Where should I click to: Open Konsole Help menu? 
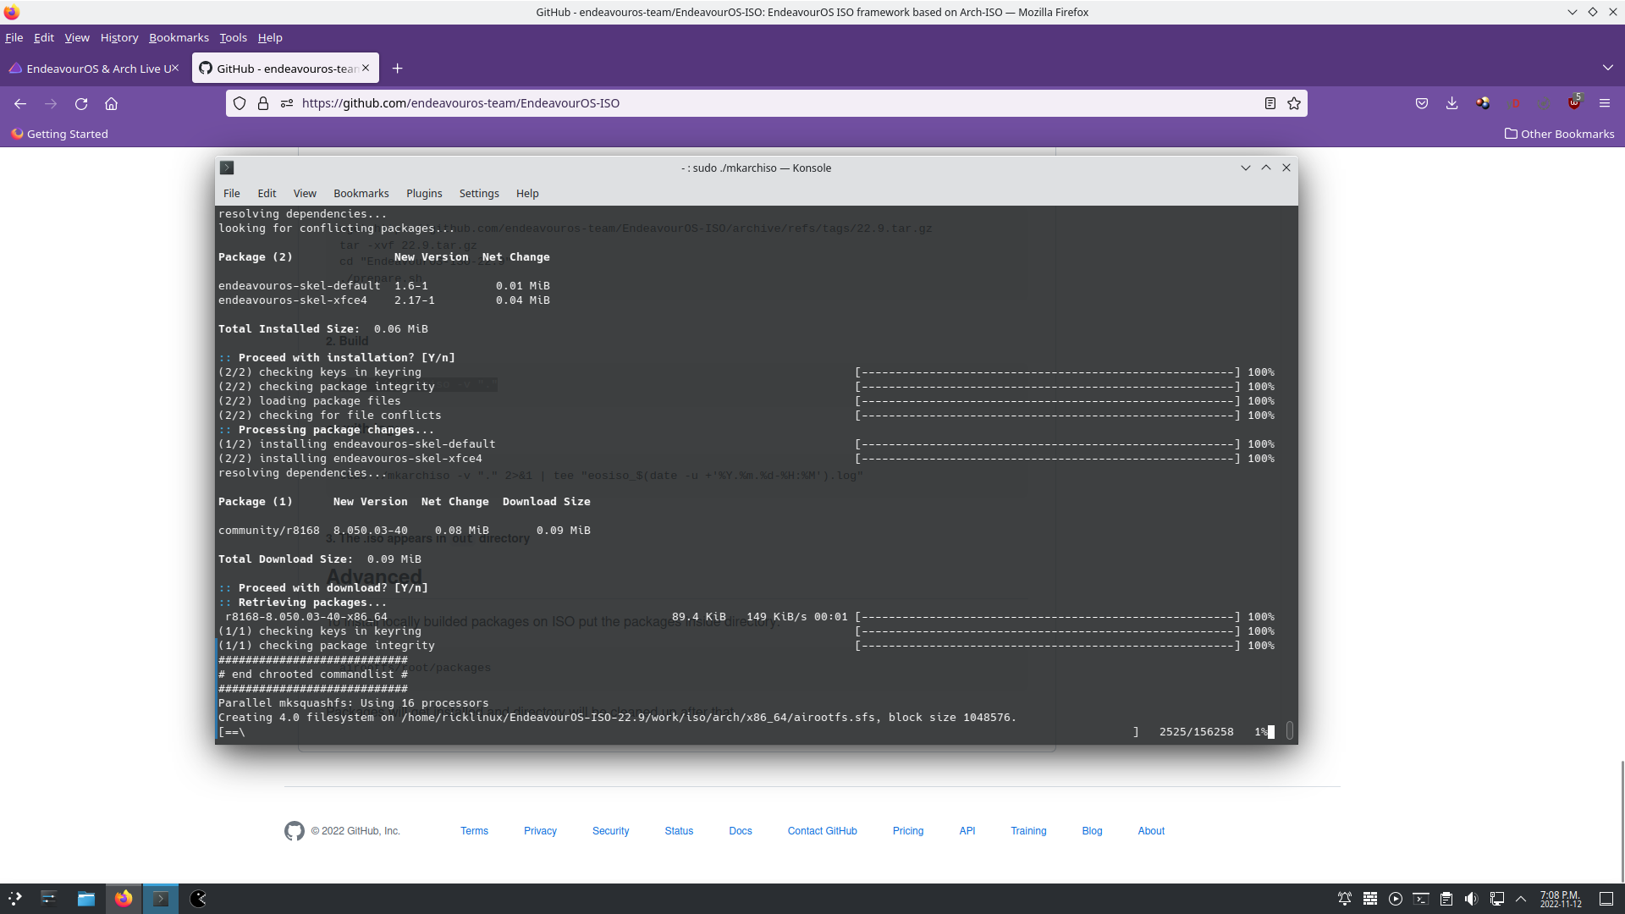(527, 193)
